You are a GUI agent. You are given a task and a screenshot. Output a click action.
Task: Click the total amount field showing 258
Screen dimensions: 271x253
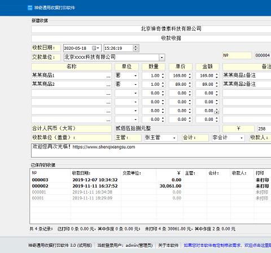(x=264, y=129)
